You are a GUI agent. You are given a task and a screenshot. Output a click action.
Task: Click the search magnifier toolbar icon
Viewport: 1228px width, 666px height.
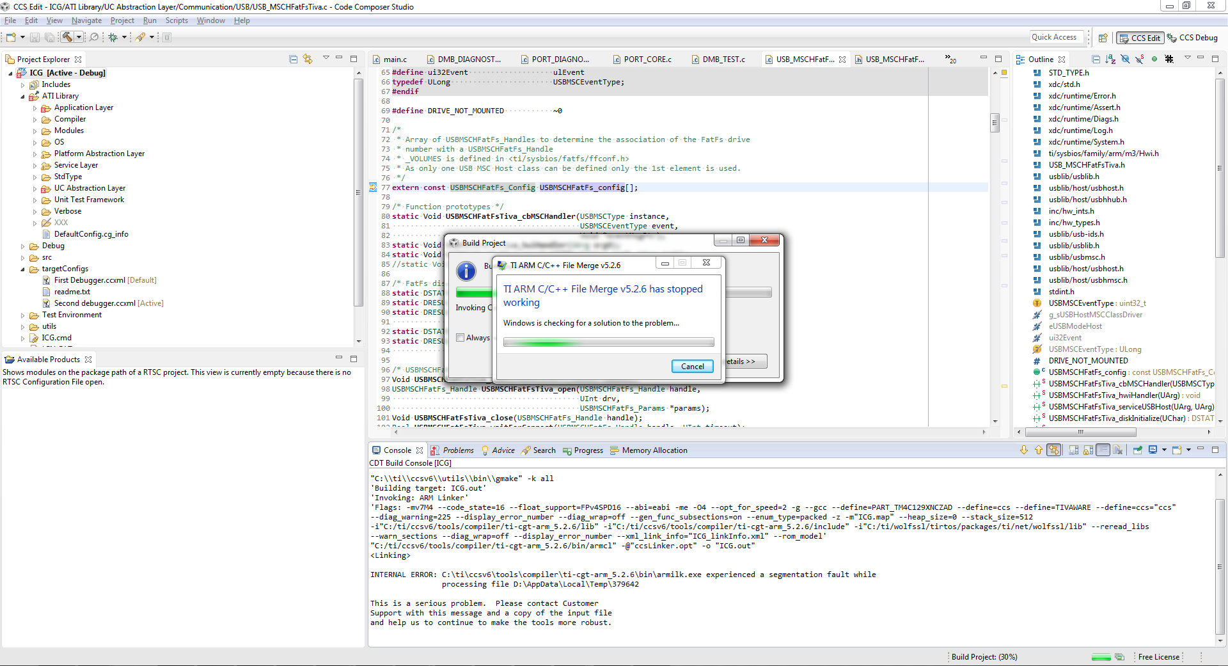94,37
